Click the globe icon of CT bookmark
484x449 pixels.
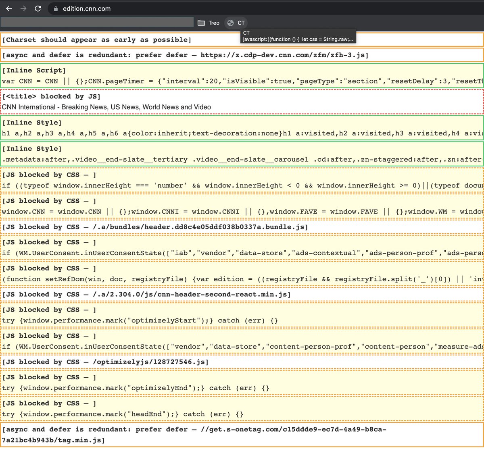click(x=231, y=23)
